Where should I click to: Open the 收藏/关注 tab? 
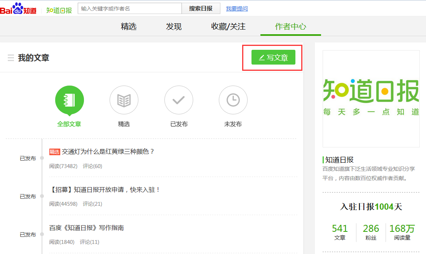click(x=229, y=26)
